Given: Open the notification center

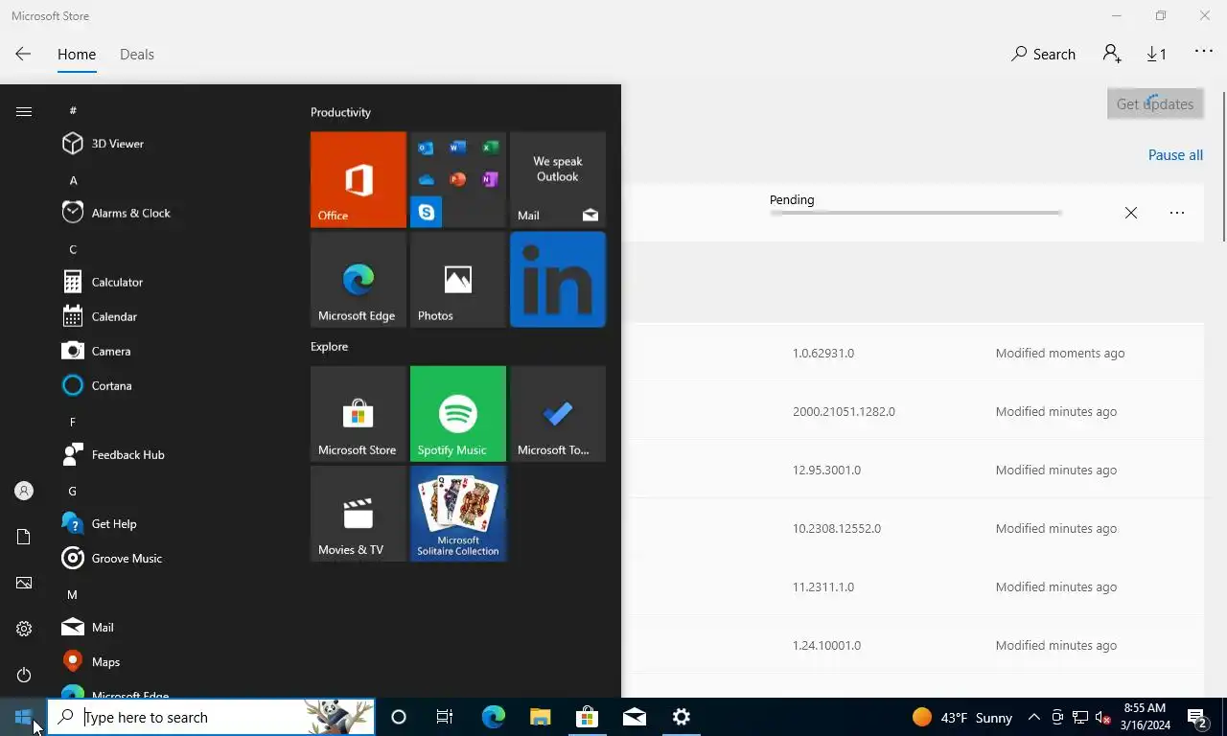Looking at the screenshot, I should (x=1197, y=718).
